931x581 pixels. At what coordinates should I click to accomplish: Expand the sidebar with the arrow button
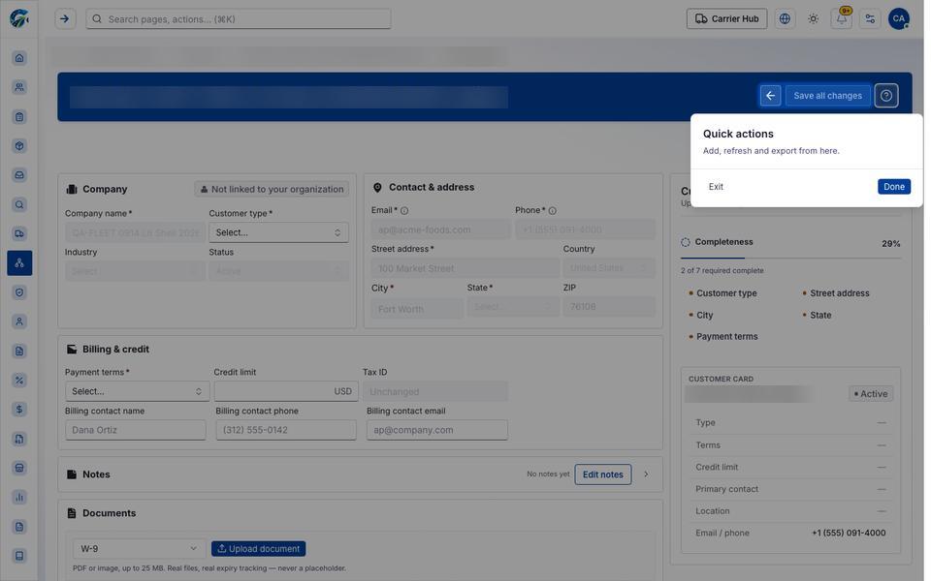65,19
